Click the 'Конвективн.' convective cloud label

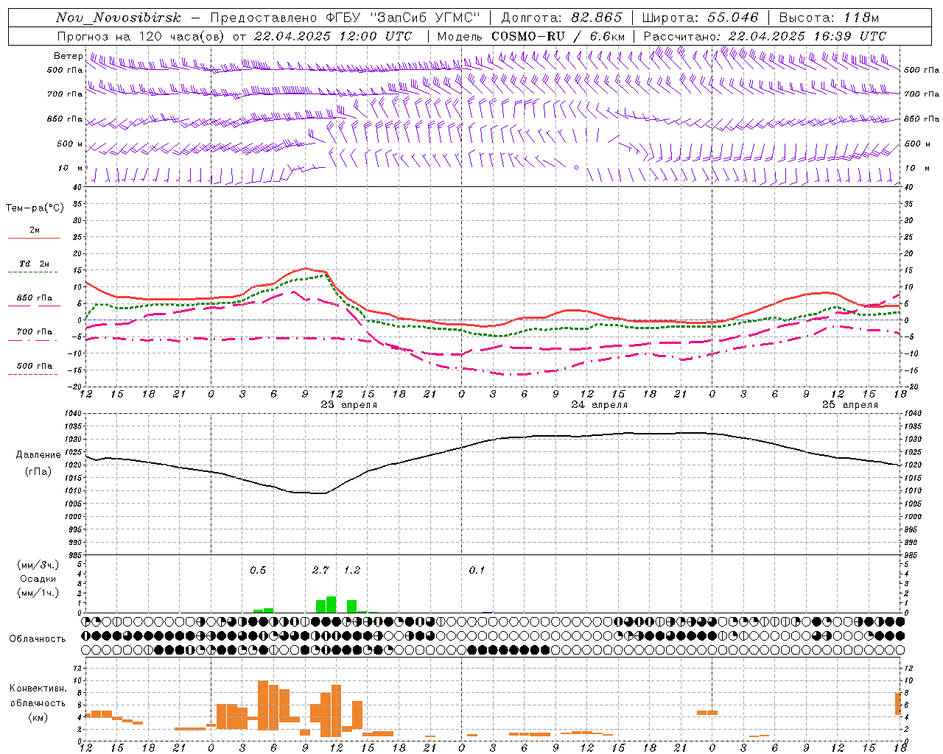point(38,688)
